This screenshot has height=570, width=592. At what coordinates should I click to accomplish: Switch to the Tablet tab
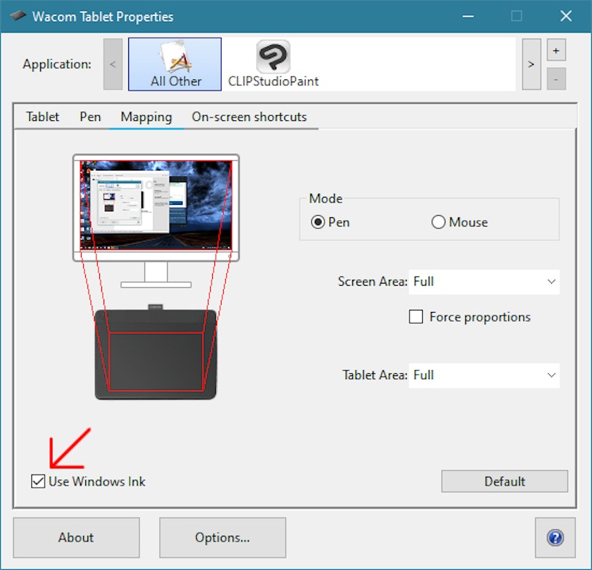pos(43,117)
